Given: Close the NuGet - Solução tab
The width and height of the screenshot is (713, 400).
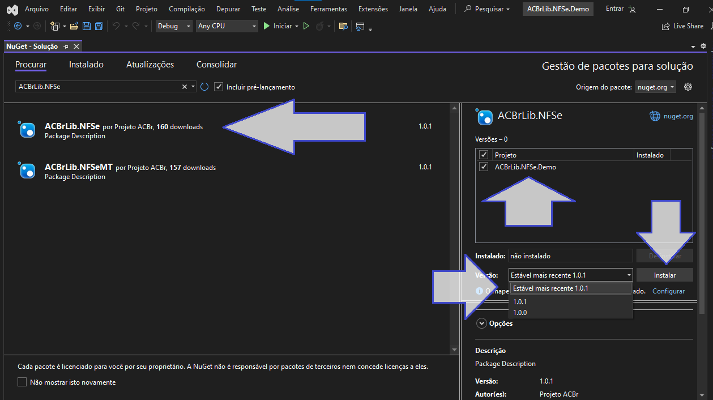Looking at the screenshot, I should 76,46.
